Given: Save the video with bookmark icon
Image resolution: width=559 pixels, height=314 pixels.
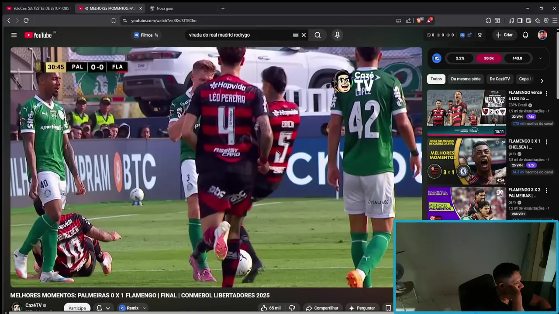Looking at the screenshot, I should pyautogui.click(x=388, y=308).
